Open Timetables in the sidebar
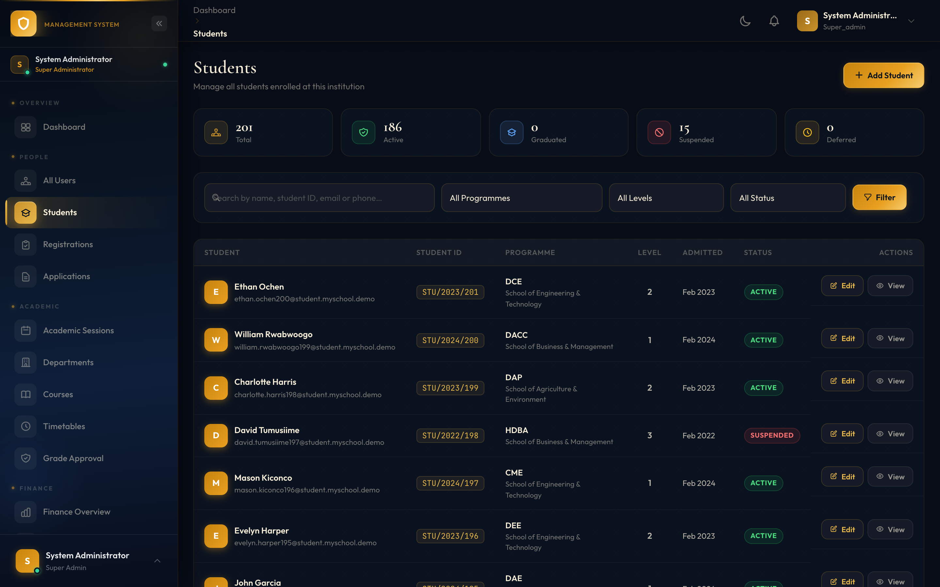Image resolution: width=940 pixels, height=587 pixels. tap(89, 426)
